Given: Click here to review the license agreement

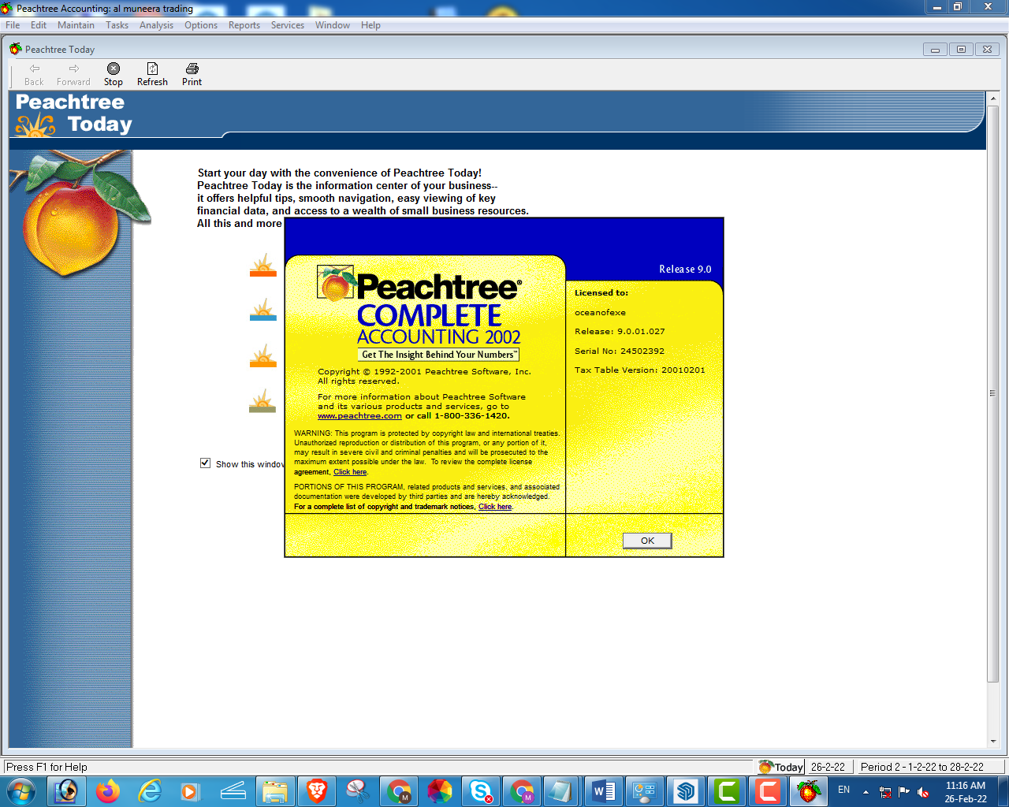Looking at the screenshot, I should click(x=350, y=472).
